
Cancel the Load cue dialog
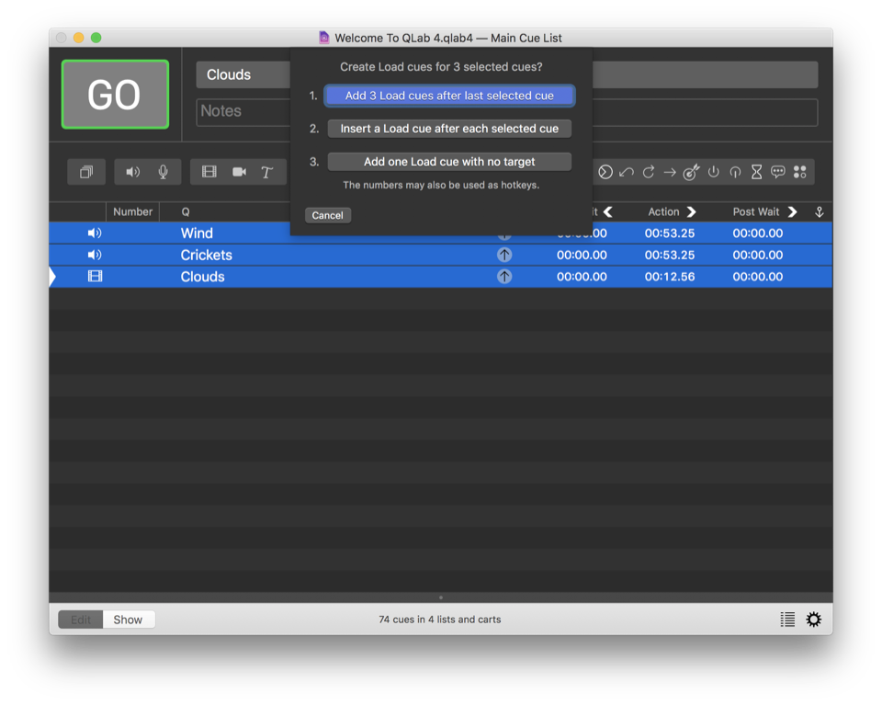pos(327,215)
